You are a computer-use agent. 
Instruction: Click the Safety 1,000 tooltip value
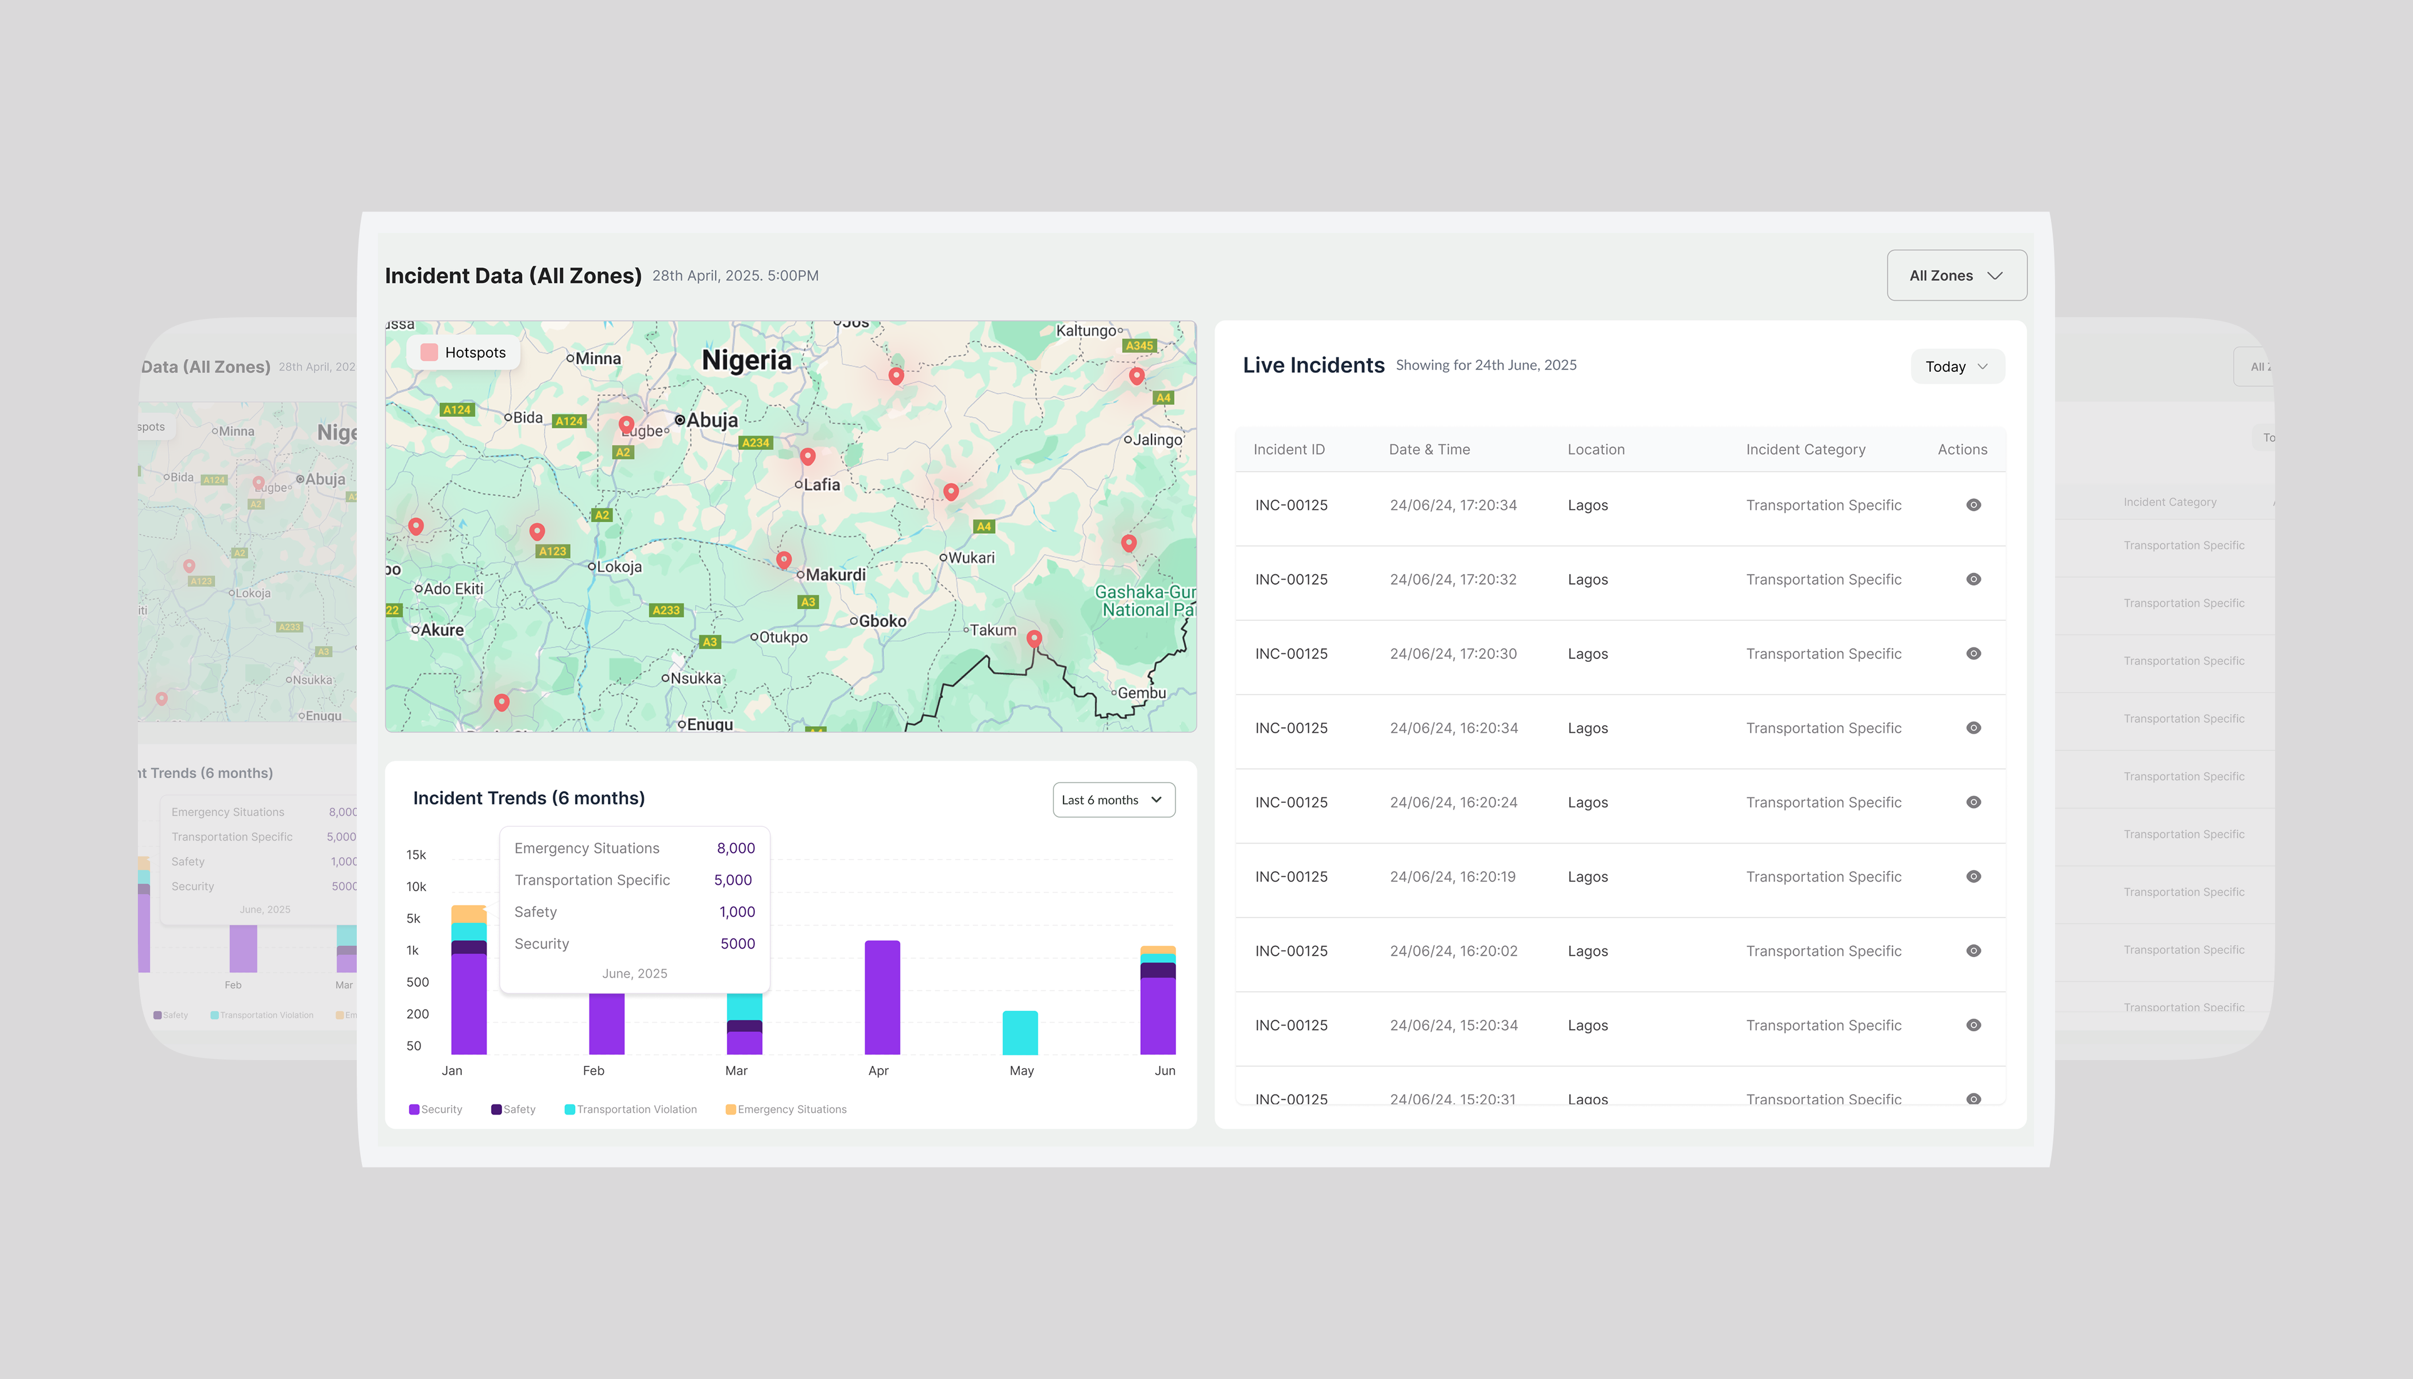[x=737, y=912]
